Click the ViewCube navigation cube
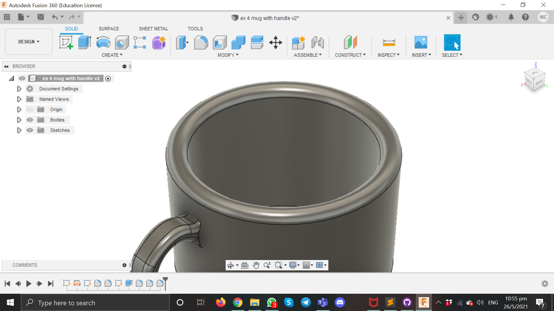Viewport: 554px width, 311px height. 535,79
